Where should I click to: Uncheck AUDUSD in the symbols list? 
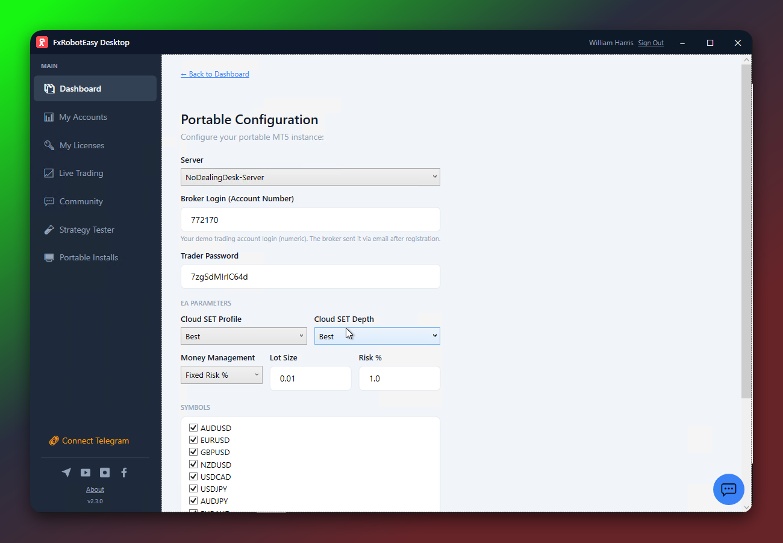click(x=193, y=427)
